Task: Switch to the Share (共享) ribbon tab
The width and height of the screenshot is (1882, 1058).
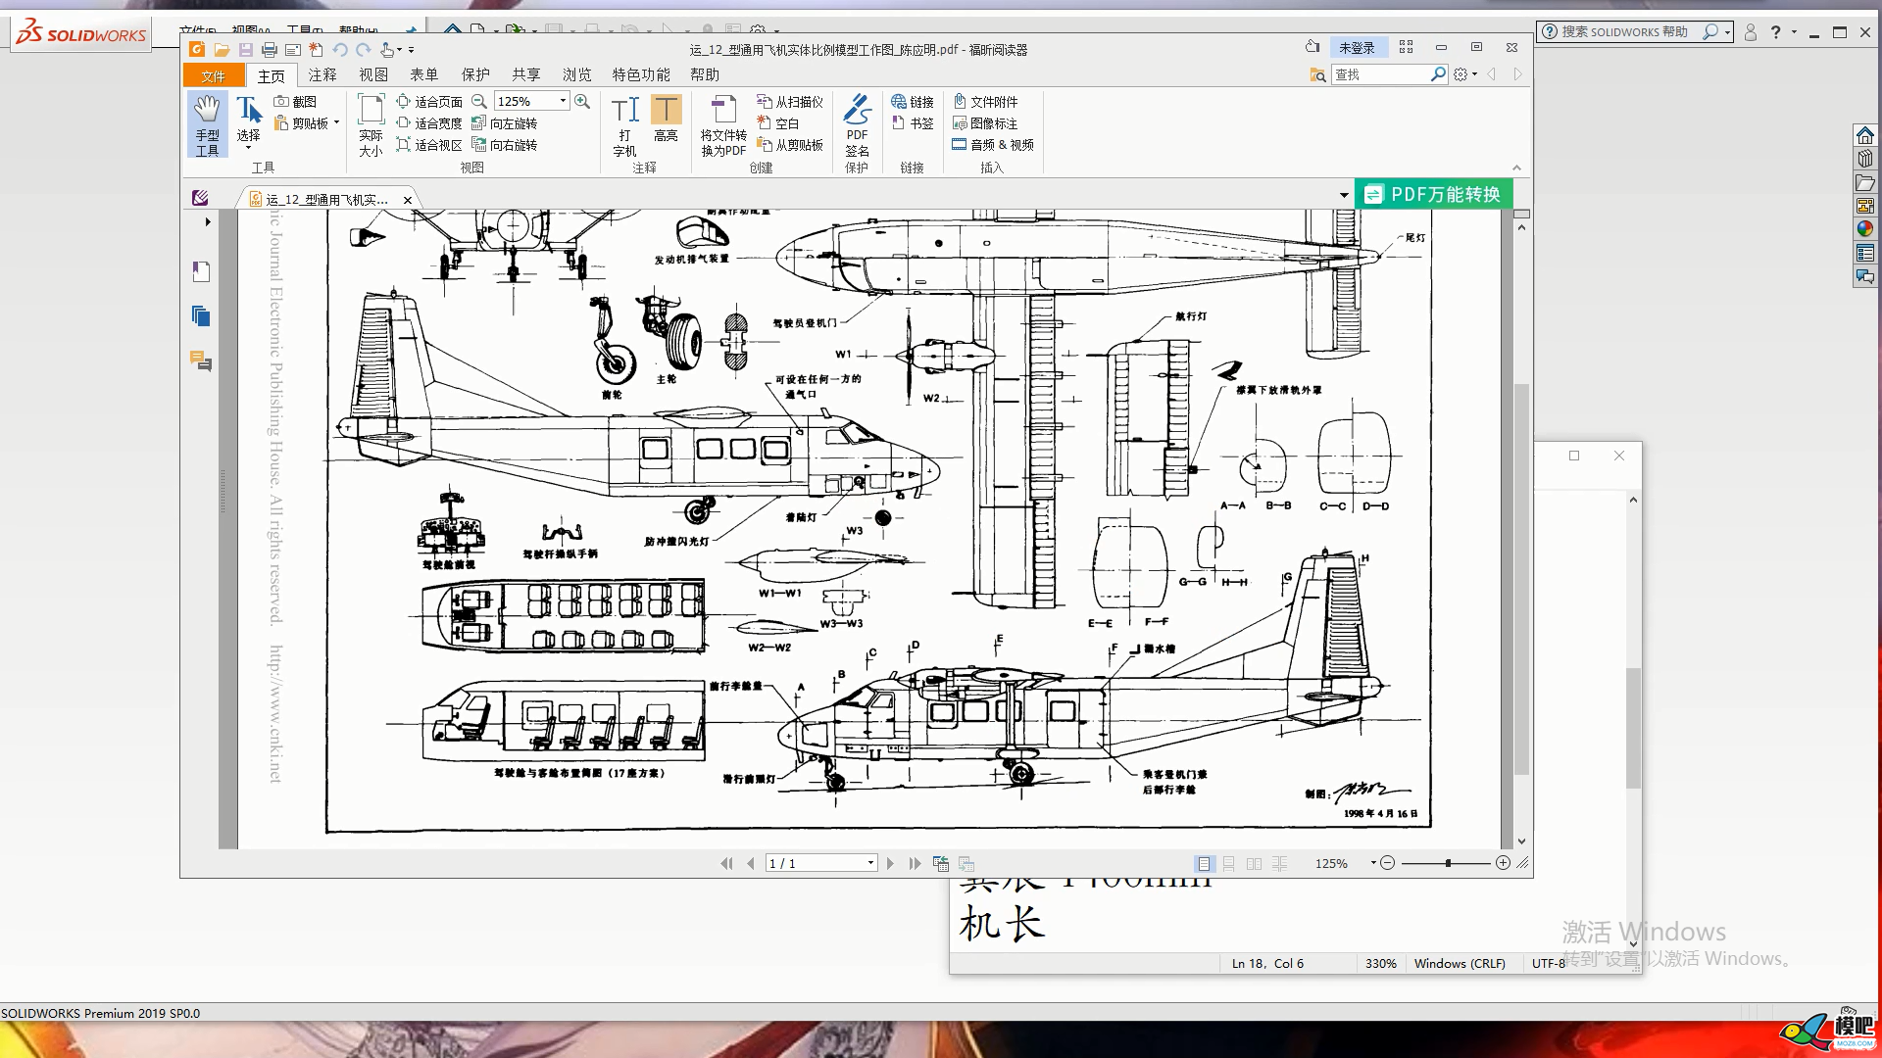Action: (x=525, y=74)
